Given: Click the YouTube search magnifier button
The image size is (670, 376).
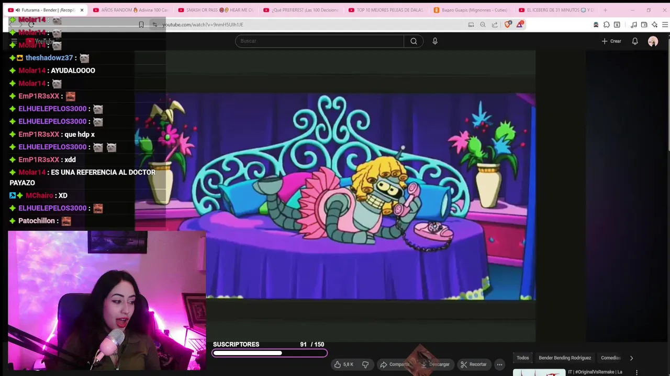Looking at the screenshot, I should [x=414, y=41].
